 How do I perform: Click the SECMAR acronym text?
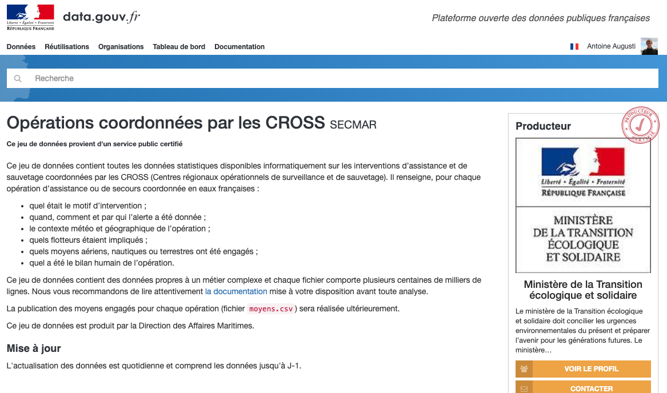coord(353,125)
